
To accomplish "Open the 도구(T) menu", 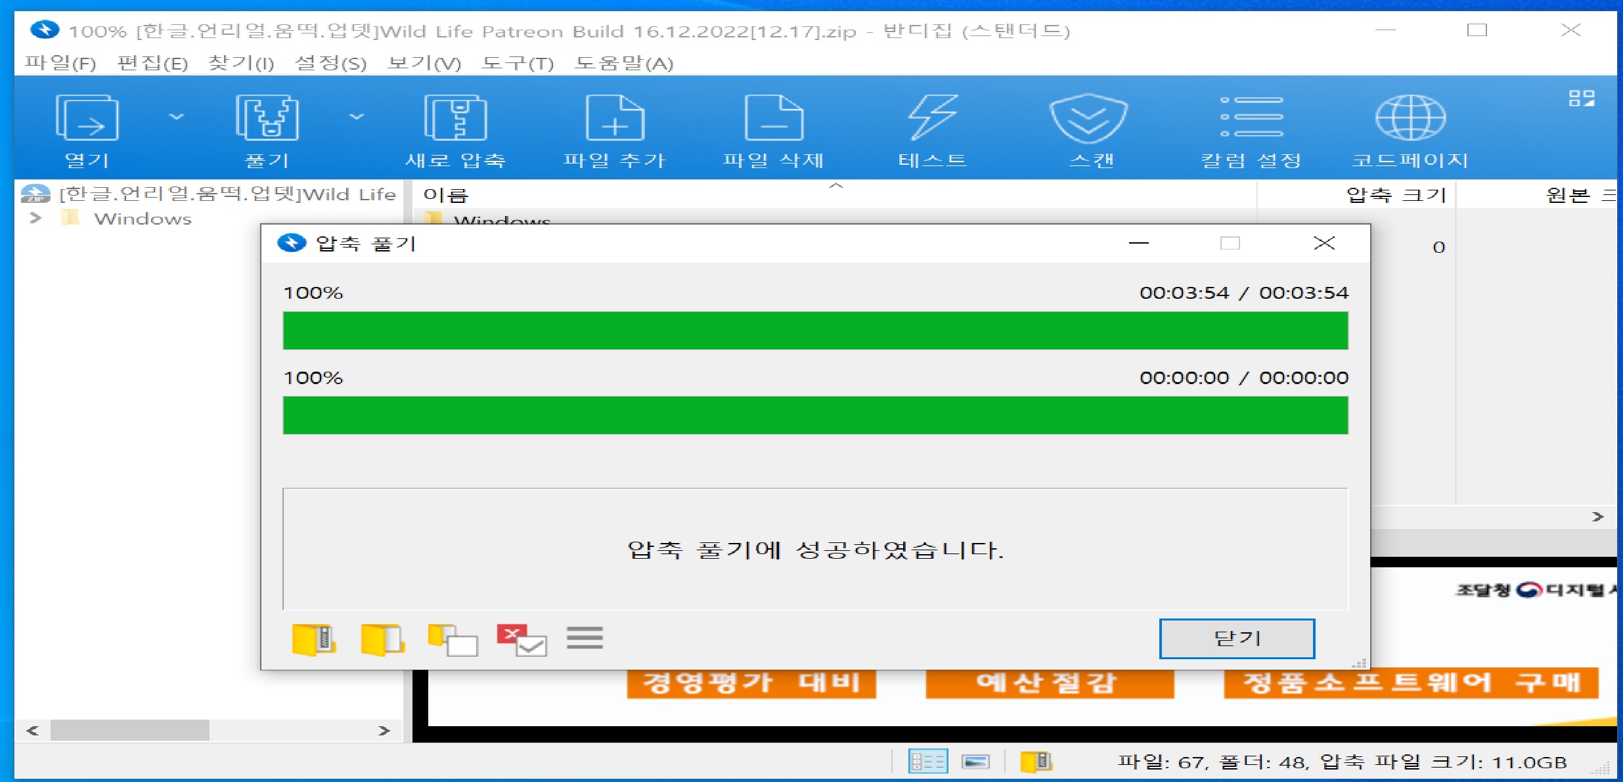I will (517, 63).
